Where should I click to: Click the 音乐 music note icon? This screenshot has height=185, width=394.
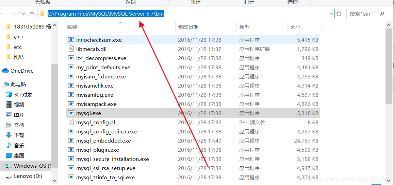click(9, 145)
